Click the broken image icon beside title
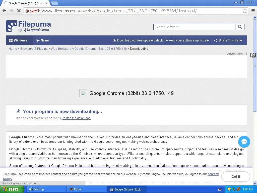Viewport: 257px width, 193px height. point(83,93)
